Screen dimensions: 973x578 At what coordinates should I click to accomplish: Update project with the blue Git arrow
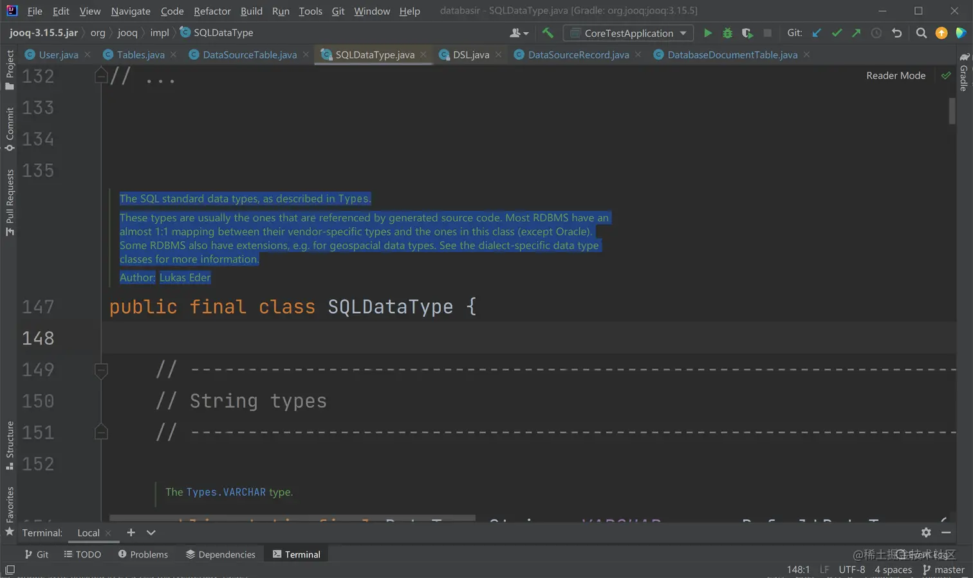pyautogui.click(x=817, y=33)
